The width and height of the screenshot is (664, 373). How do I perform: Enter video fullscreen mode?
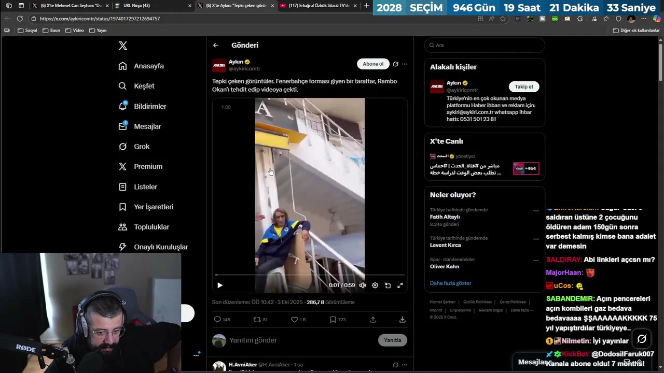400,285
